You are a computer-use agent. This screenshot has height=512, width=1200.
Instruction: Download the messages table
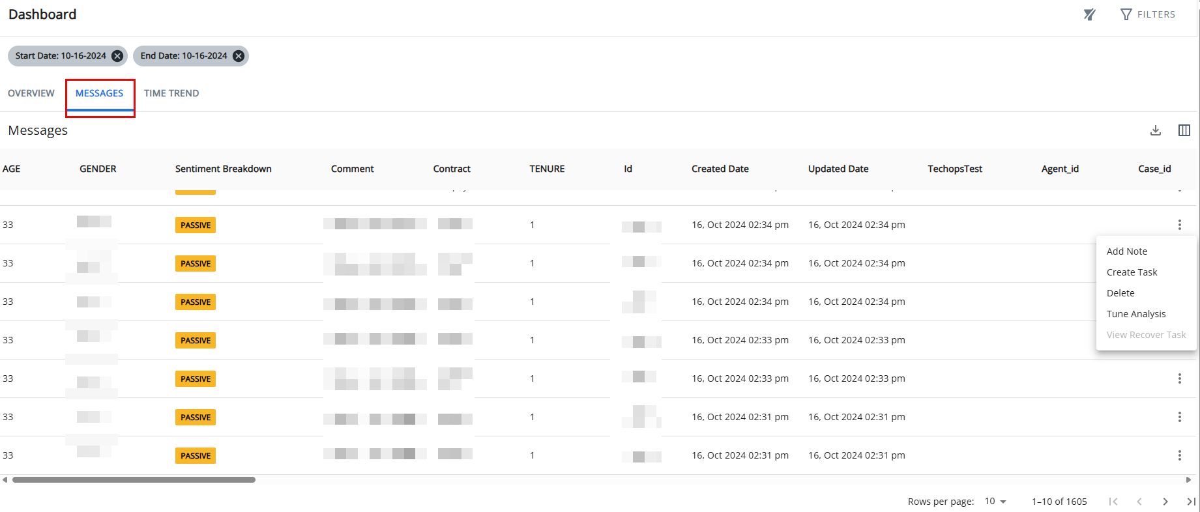pos(1155,130)
